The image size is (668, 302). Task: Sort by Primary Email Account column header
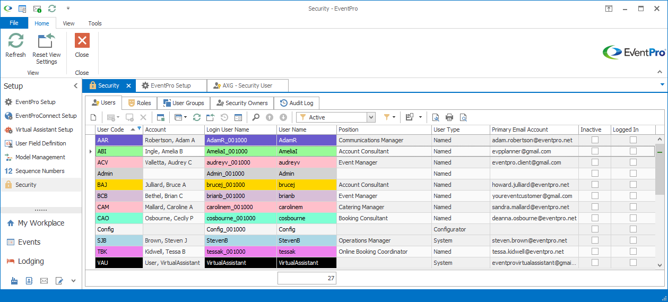tap(534, 130)
